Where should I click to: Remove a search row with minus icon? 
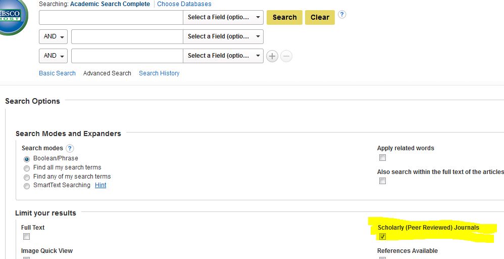pos(286,56)
